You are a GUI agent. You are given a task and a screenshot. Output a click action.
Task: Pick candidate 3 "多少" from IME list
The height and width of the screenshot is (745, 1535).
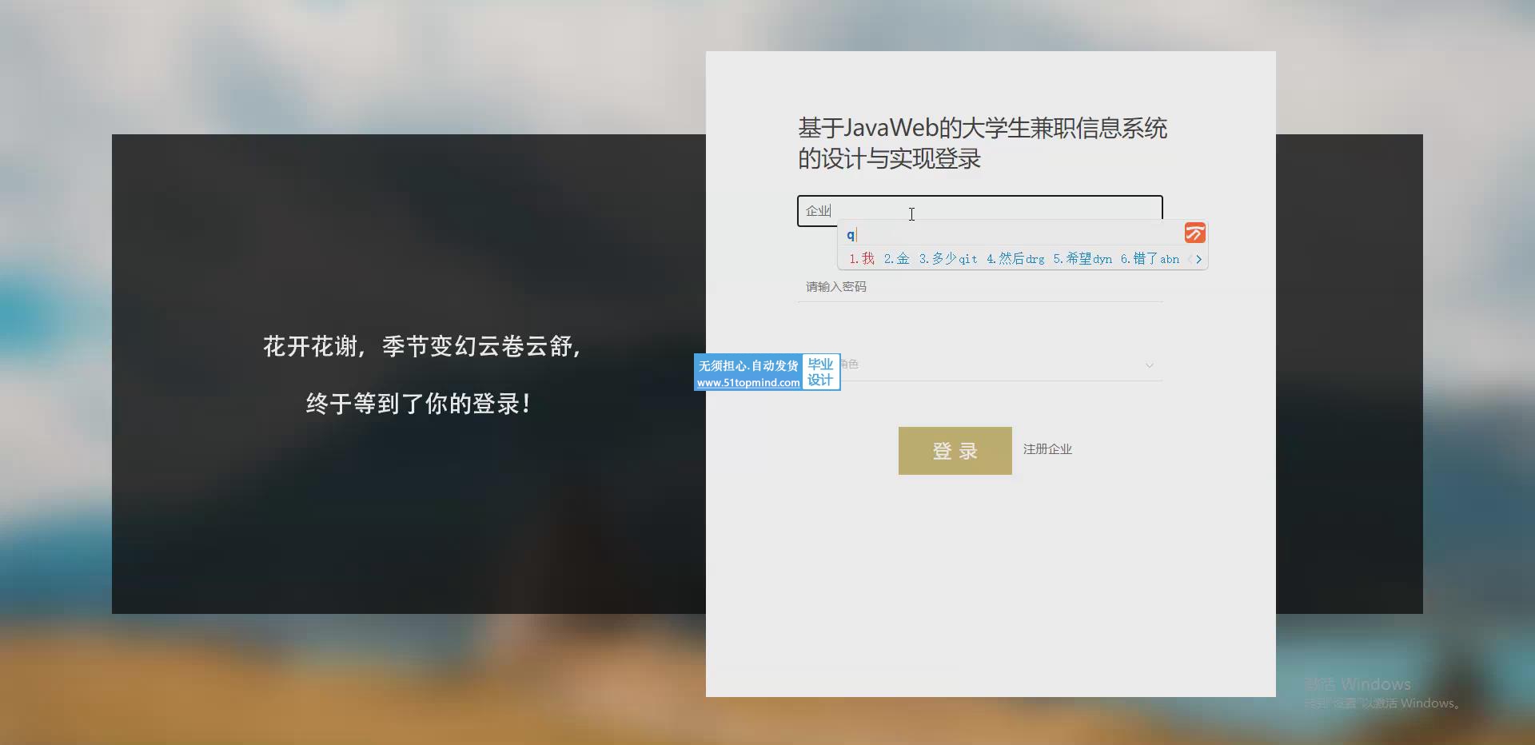click(948, 259)
